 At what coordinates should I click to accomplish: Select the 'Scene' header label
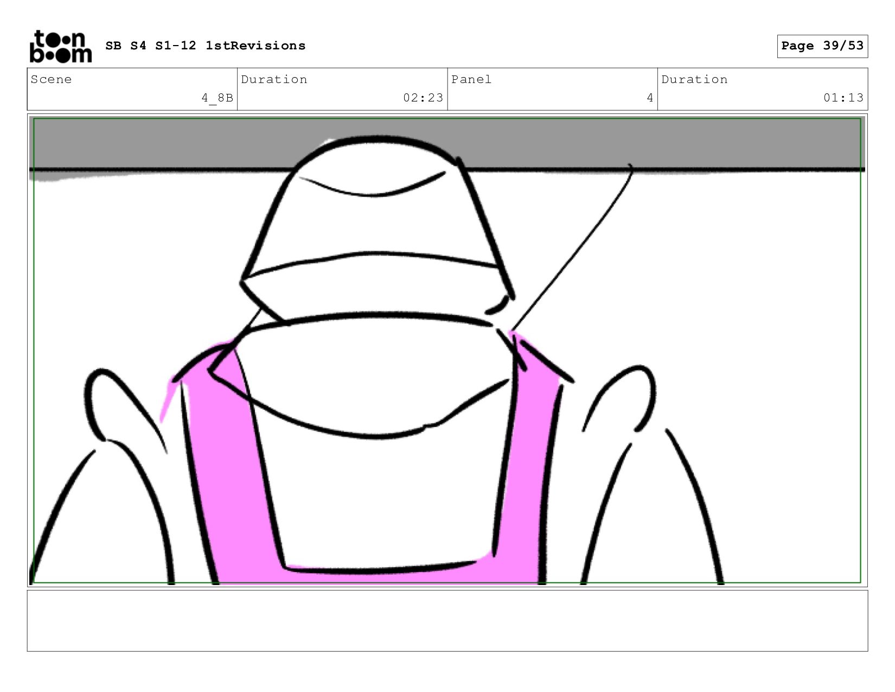pos(51,79)
